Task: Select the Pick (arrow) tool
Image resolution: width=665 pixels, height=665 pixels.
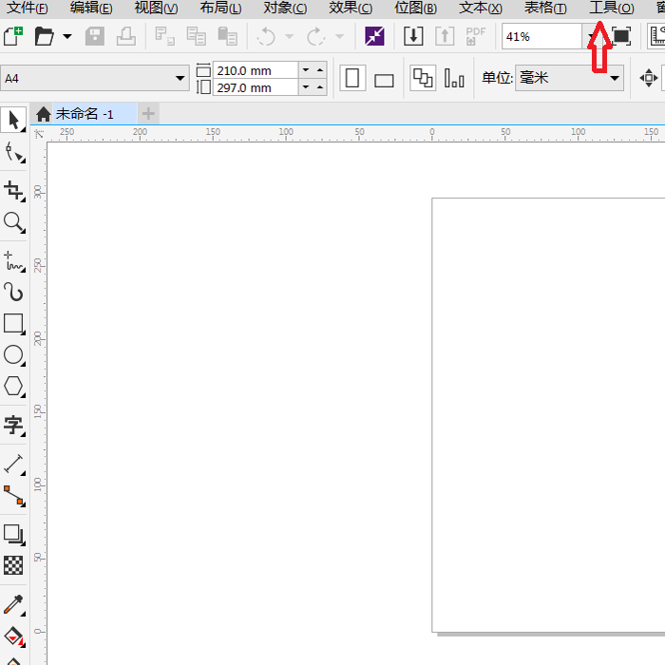Action: [13, 120]
